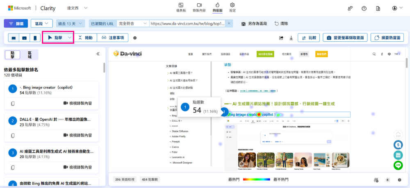Open the team sharing people icon
Image resolution: width=410 pixels, height=188 pixels.
tap(350, 8)
